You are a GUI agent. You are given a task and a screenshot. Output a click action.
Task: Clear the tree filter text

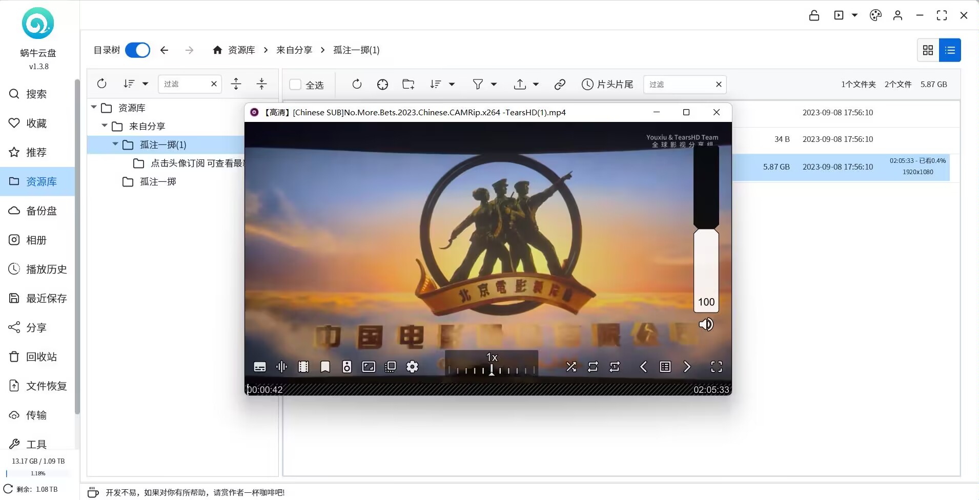(x=214, y=84)
